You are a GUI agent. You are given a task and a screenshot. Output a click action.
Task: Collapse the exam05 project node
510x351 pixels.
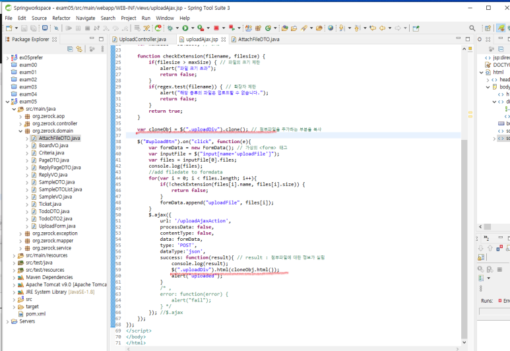coord(7,102)
